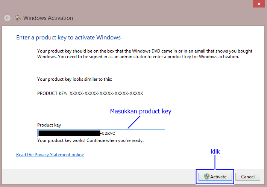The width and height of the screenshot is (267, 187).
Task: Click inside the Product key input field
Action: pos(101,133)
